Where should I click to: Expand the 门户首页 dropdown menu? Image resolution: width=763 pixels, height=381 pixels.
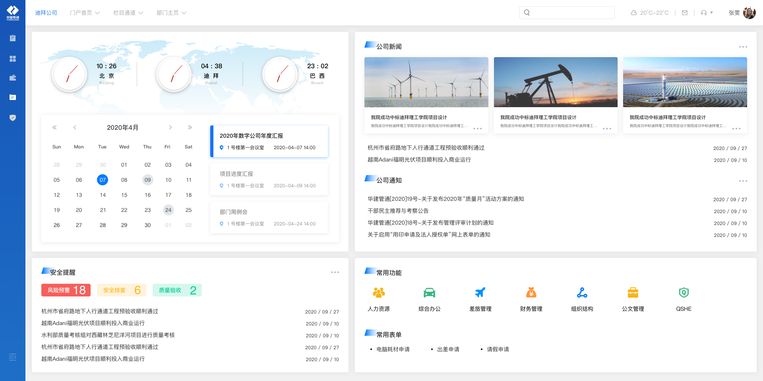[x=85, y=13]
